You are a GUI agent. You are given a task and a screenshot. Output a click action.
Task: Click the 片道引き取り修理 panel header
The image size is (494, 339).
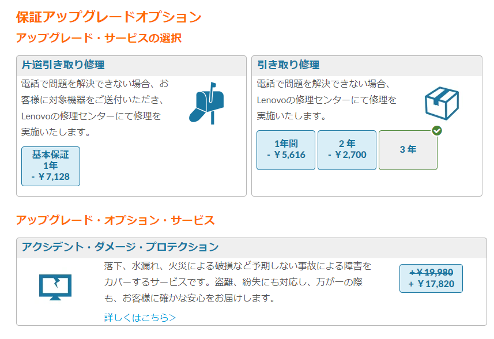131,66
